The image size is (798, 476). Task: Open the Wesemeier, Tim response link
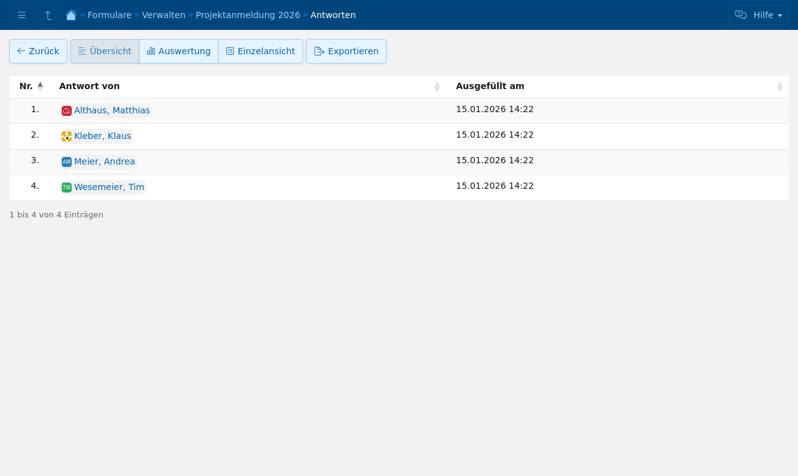tap(109, 187)
